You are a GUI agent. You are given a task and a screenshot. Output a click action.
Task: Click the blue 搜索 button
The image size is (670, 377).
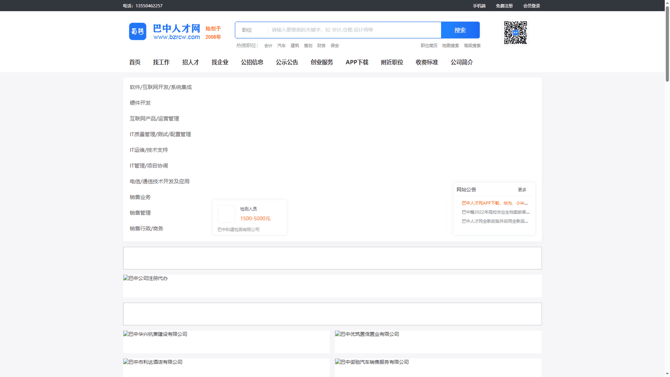pos(460,30)
